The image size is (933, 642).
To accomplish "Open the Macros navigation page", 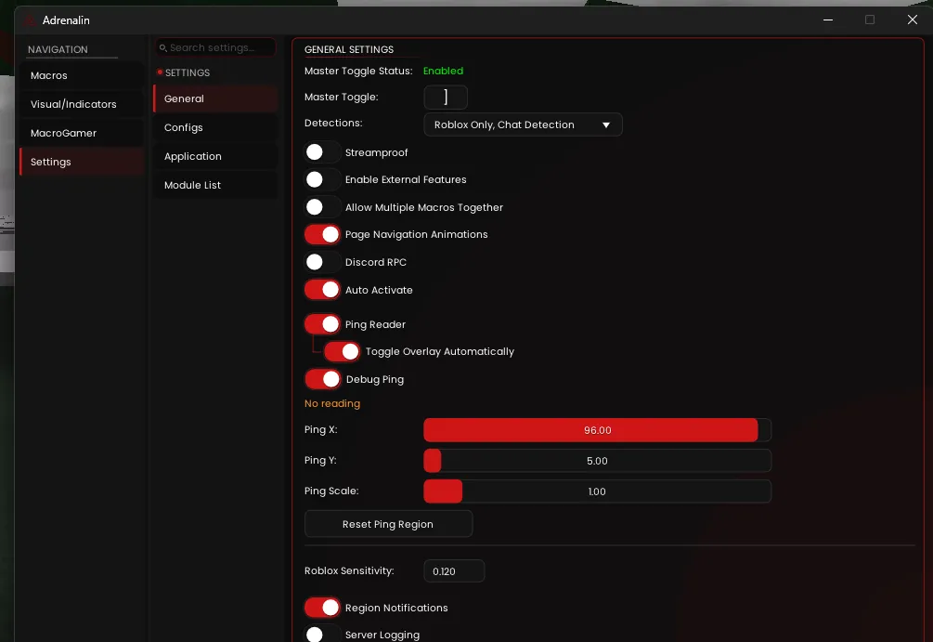I will pos(82,75).
